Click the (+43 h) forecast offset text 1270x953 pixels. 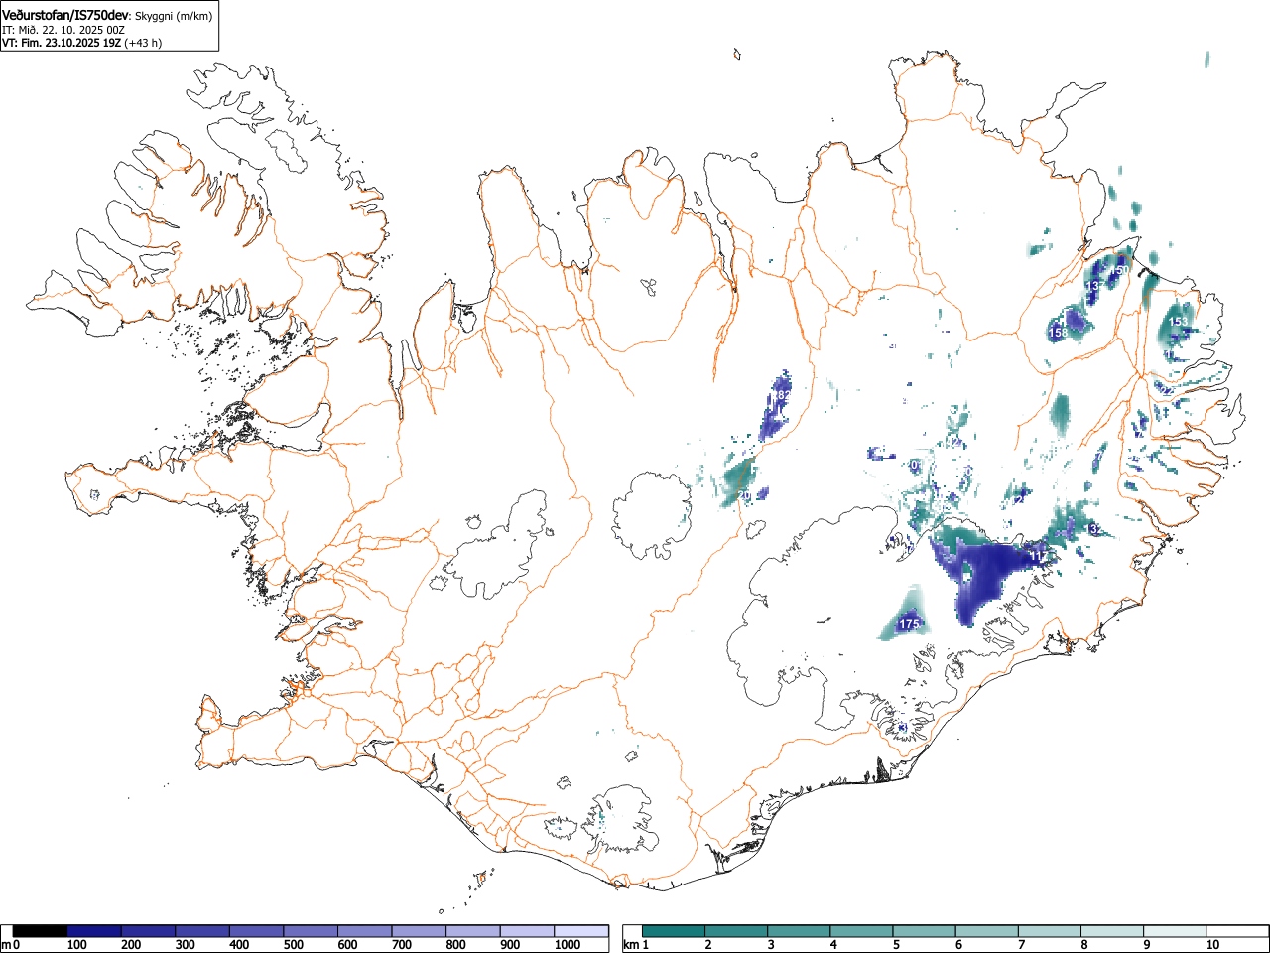[143, 43]
